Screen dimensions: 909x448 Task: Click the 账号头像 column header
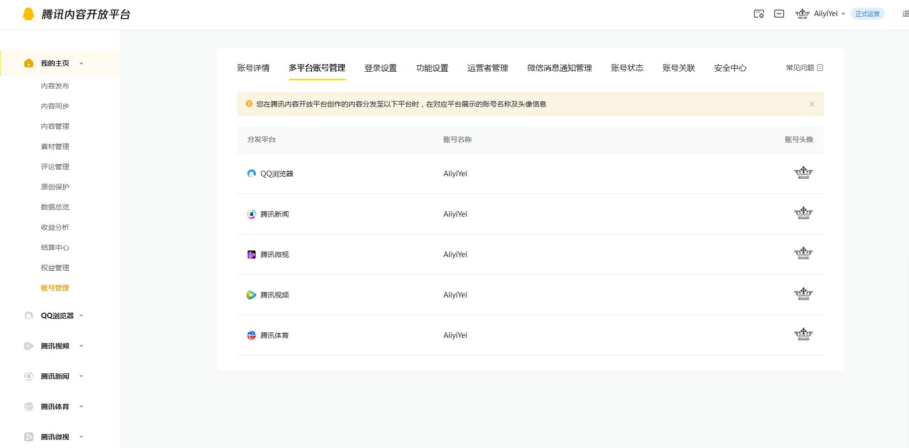(799, 139)
